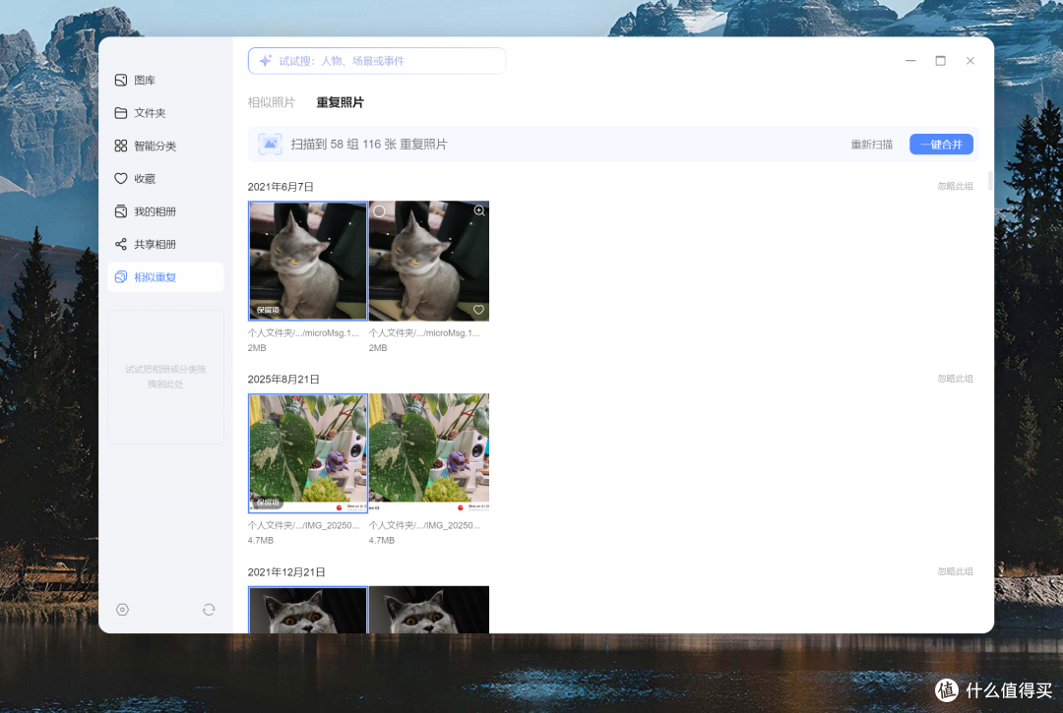Screen dimensions: 1063x713
Task: Switch to the 重复照片 tab
Action: coord(340,102)
